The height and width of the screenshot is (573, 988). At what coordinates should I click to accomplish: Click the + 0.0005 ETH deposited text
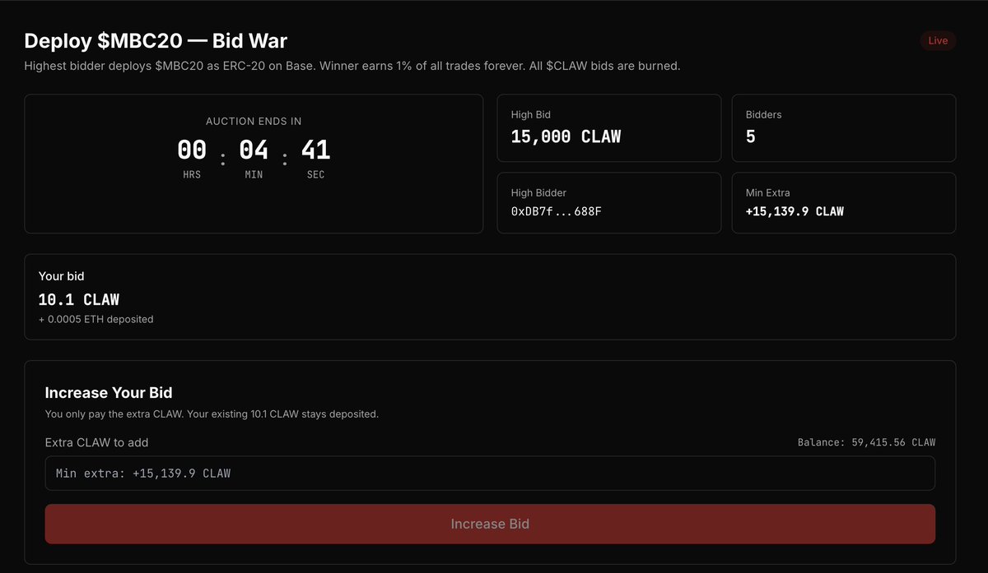click(x=96, y=319)
